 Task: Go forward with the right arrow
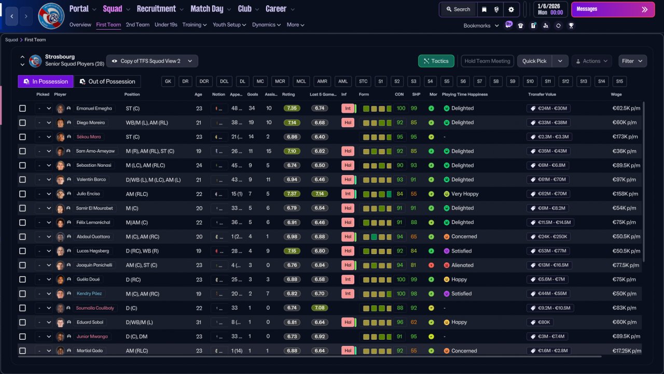tap(26, 16)
